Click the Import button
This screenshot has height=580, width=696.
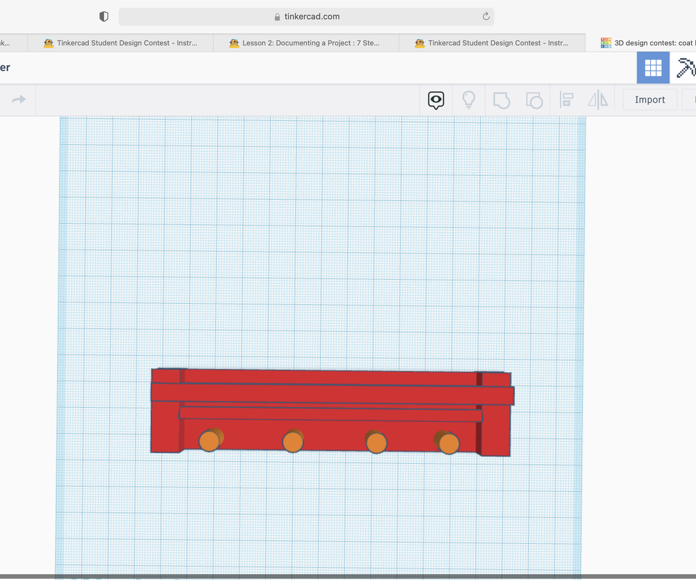(x=649, y=100)
